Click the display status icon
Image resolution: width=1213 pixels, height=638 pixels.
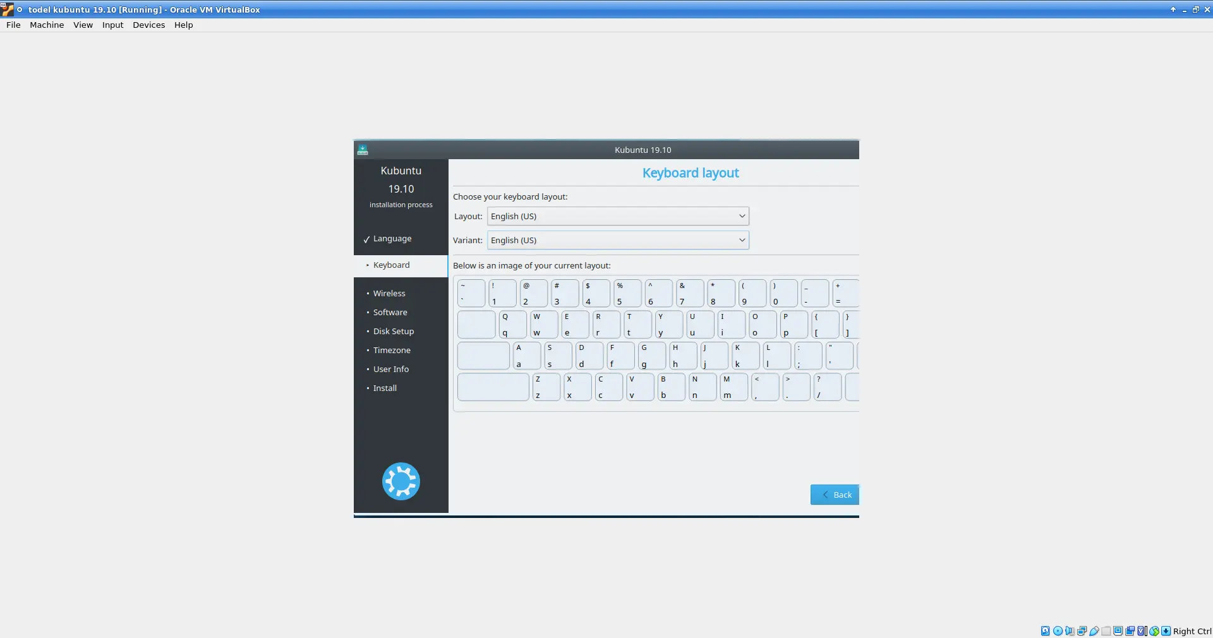click(1118, 630)
